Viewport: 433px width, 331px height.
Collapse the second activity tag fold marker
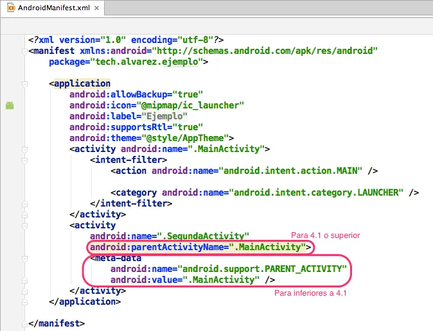pyautogui.click(x=24, y=226)
